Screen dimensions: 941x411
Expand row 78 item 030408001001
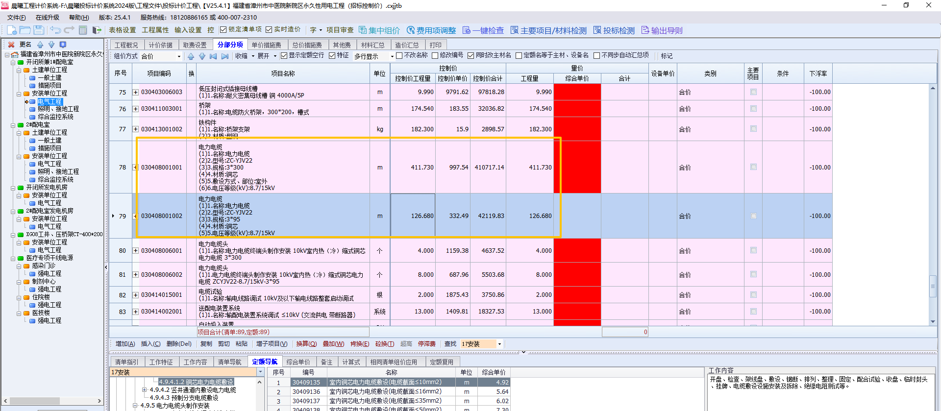point(135,168)
